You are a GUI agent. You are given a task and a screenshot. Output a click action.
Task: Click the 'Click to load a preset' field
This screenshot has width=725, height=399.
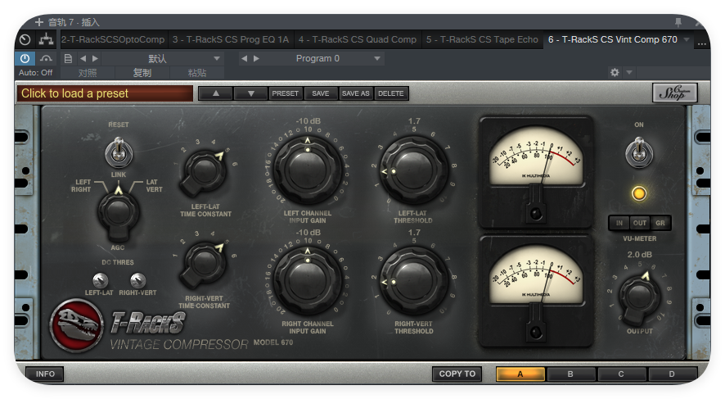(x=105, y=93)
